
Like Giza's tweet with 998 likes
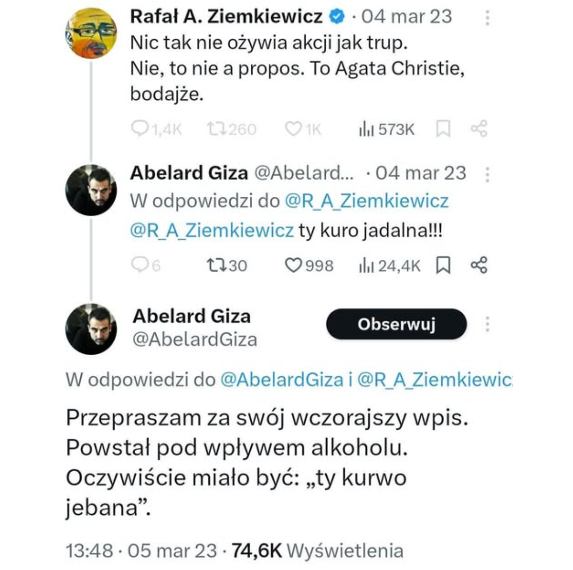pyautogui.click(x=293, y=265)
